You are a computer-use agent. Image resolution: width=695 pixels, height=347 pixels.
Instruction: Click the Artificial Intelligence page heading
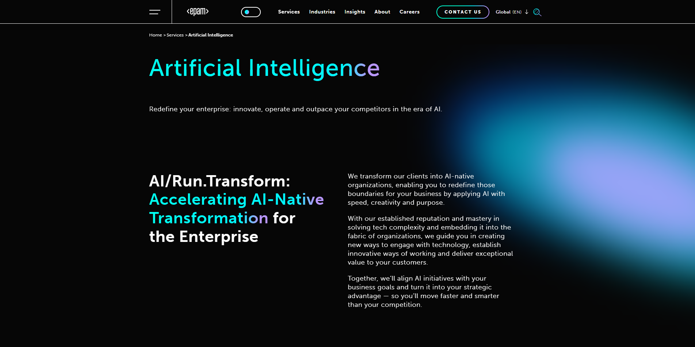264,68
